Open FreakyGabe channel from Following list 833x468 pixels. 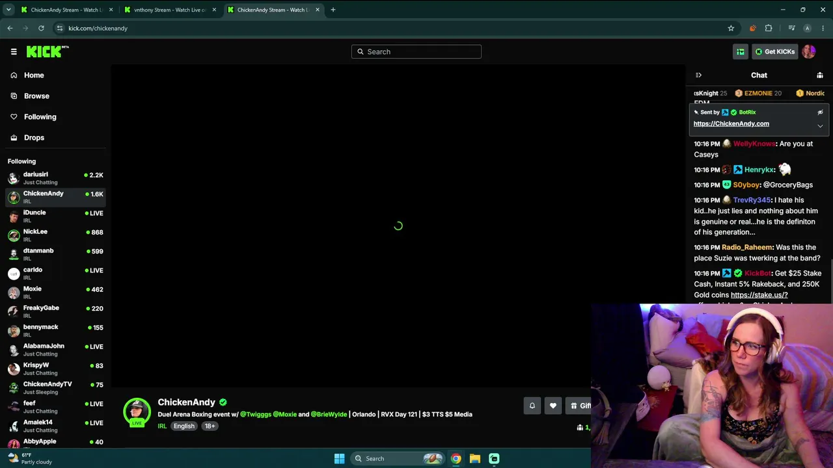pyautogui.click(x=55, y=311)
